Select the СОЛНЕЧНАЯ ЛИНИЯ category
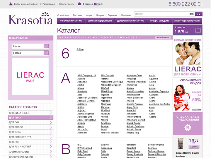 (21, 157)
